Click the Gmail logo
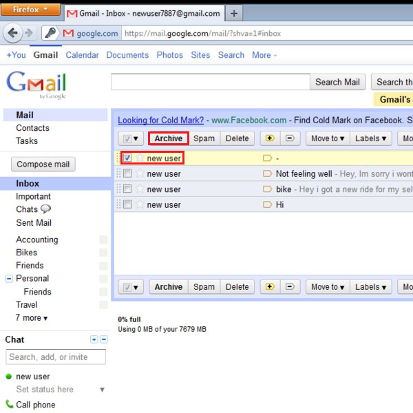This screenshot has width=413, height=413. point(36,85)
